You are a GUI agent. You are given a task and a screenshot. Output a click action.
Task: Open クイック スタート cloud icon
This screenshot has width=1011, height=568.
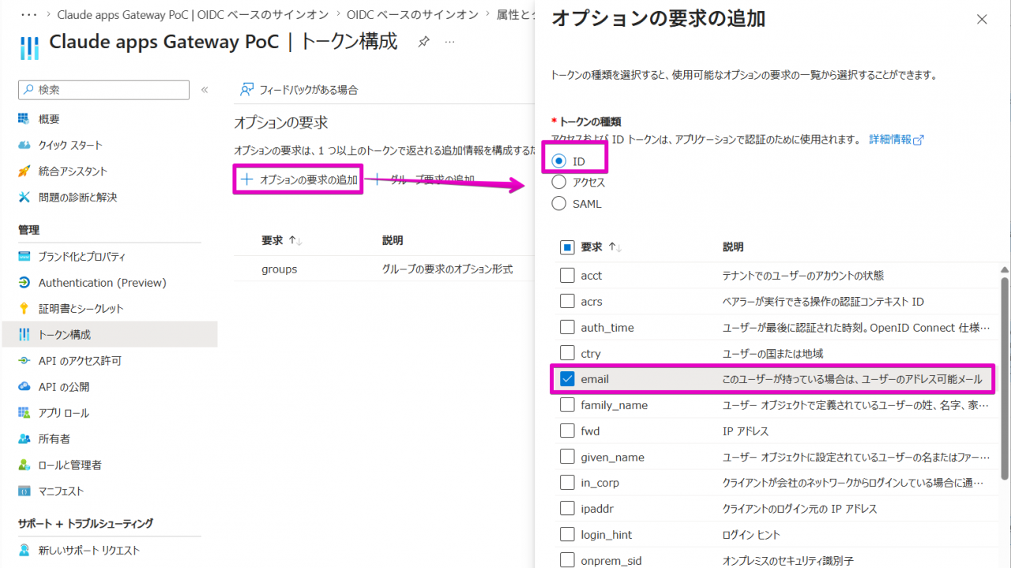coord(24,145)
